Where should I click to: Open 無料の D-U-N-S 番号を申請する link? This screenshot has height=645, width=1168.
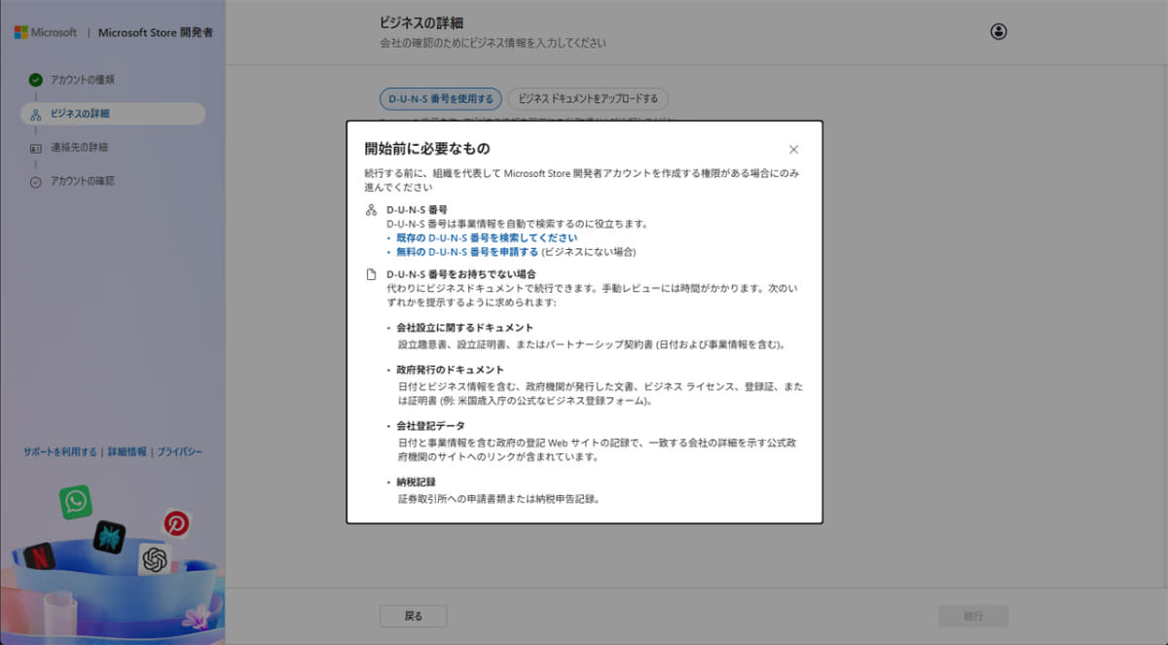(x=467, y=252)
